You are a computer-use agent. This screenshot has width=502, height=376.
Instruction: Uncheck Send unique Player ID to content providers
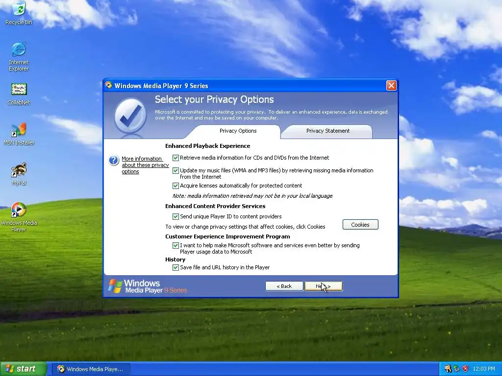pos(176,216)
